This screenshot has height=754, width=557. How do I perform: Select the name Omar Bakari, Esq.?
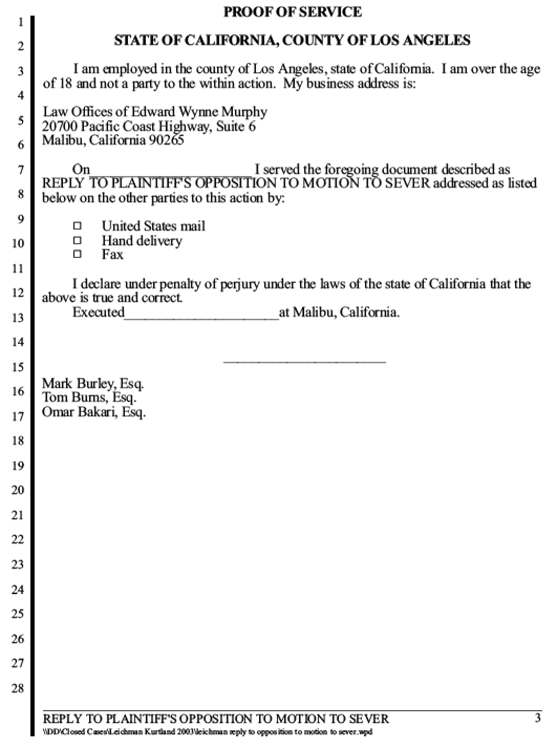[x=94, y=412]
